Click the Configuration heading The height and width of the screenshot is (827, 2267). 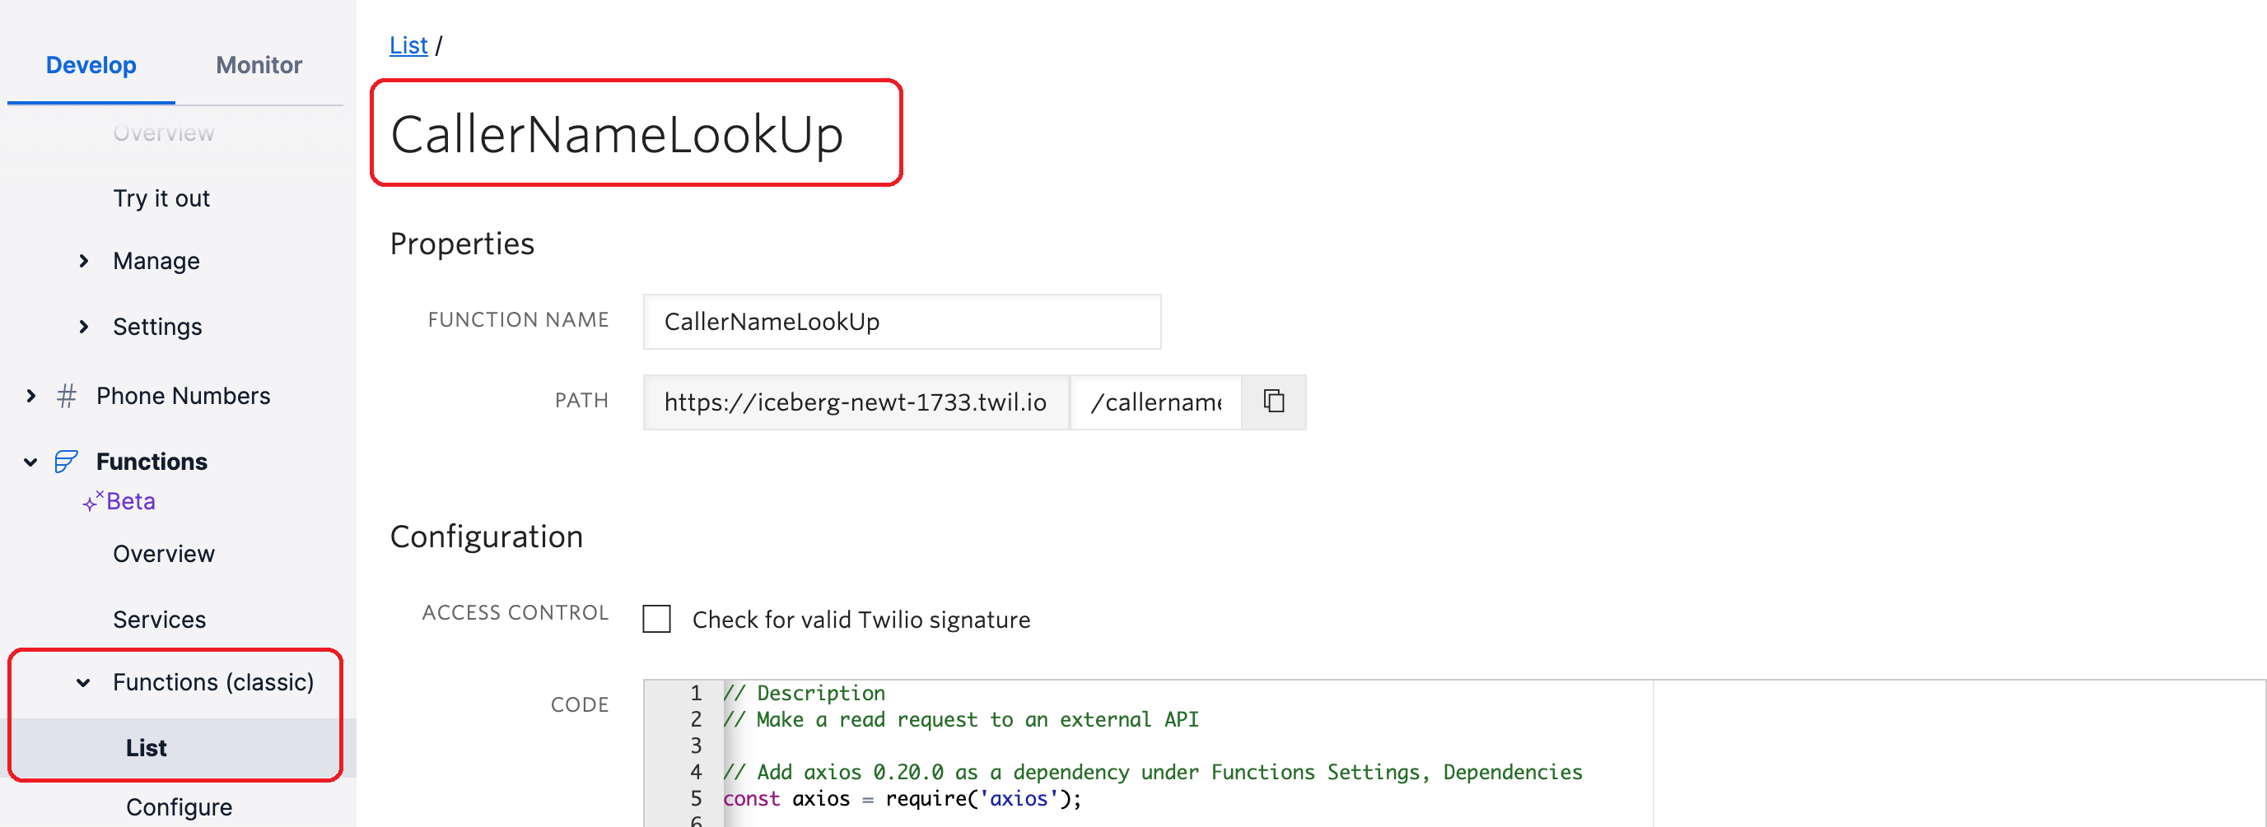(x=487, y=537)
